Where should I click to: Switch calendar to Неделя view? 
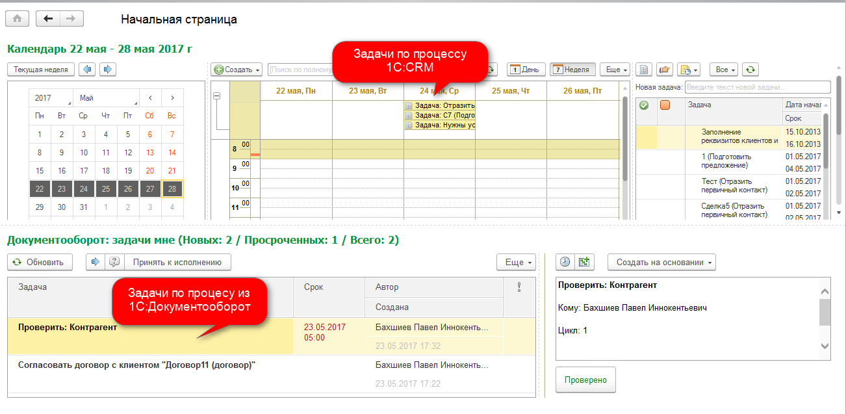pos(572,70)
